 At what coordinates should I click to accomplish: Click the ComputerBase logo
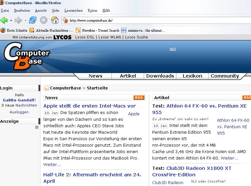click(x=27, y=56)
